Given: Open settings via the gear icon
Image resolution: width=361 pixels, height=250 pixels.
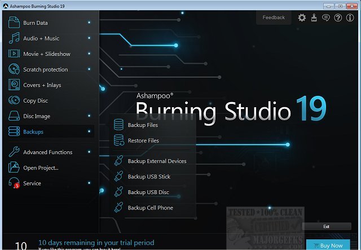Looking at the screenshot, I should [x=302, y=18].
